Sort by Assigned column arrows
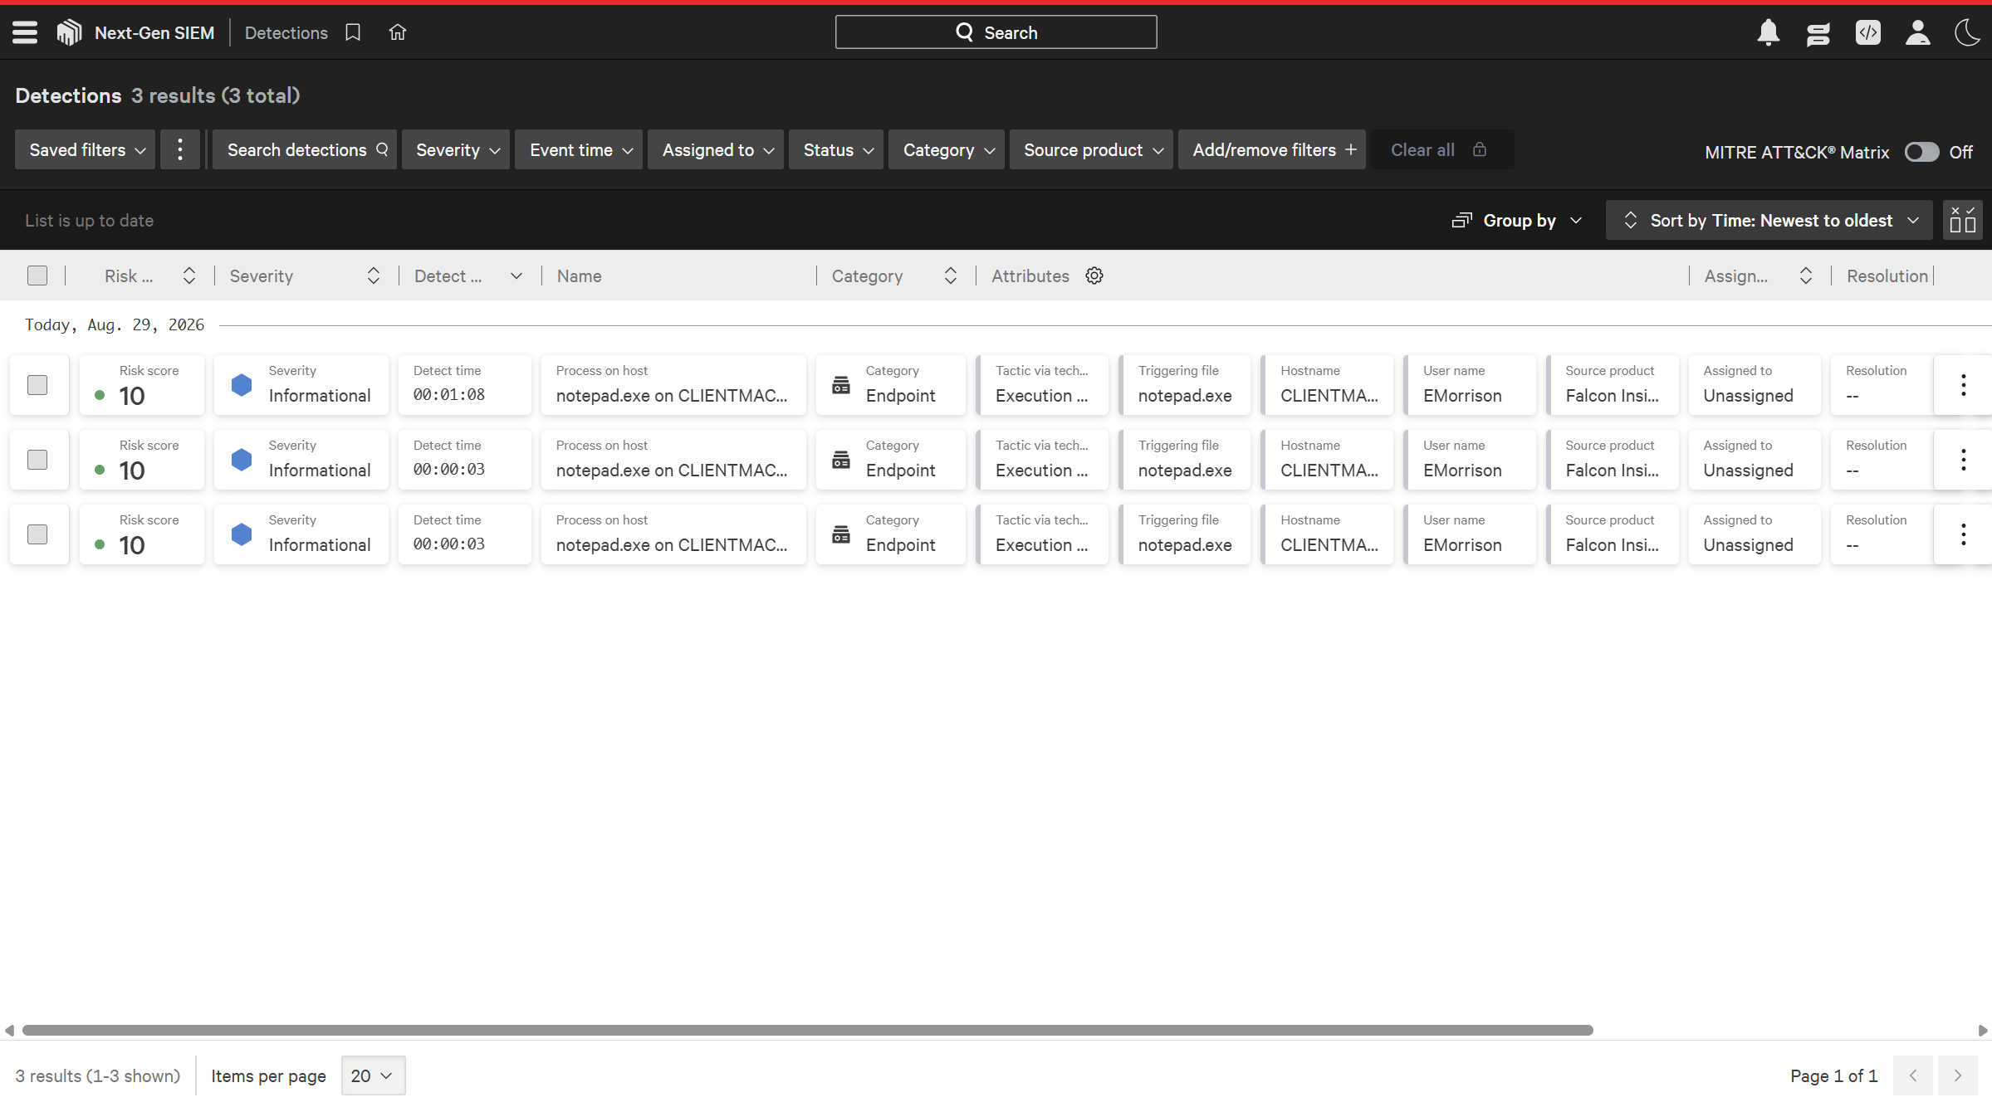Image resolution: width=1992 pixels, height=1107 pixels. pos(1806,276)
